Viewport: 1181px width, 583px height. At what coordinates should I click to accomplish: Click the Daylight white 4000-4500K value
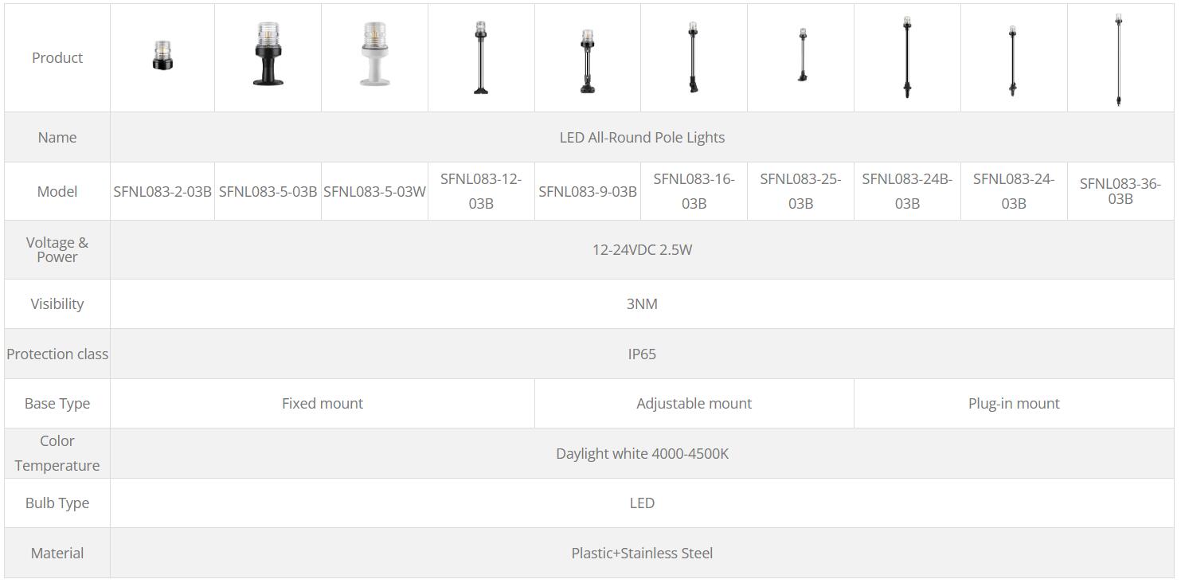coord(642,454)
